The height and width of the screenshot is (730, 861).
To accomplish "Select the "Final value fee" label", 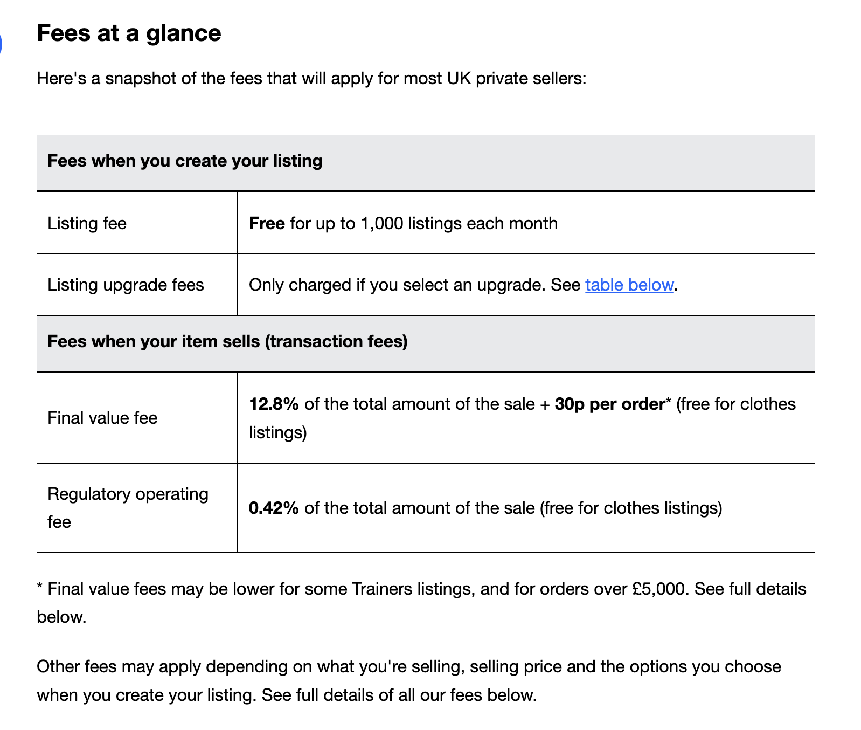I will pyautogui.click(x=102, y=418).
